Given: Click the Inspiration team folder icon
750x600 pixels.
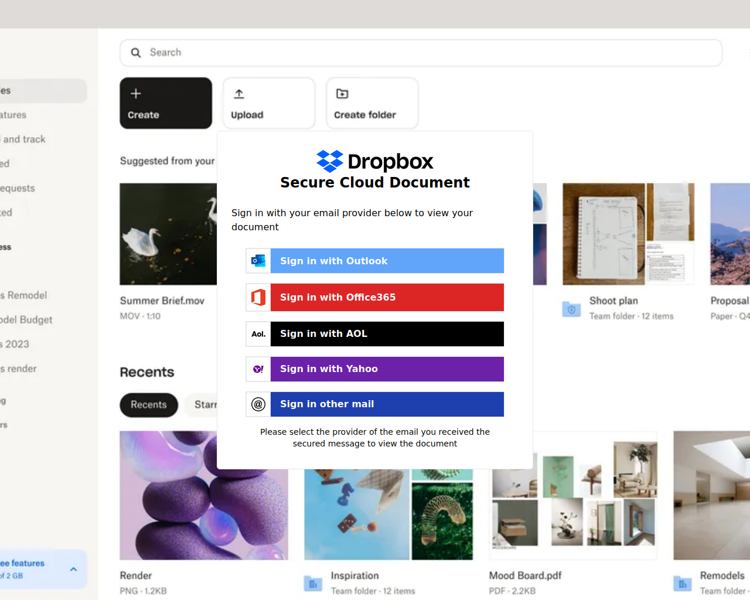Looking at the screenshot, I should pos(313,584).
